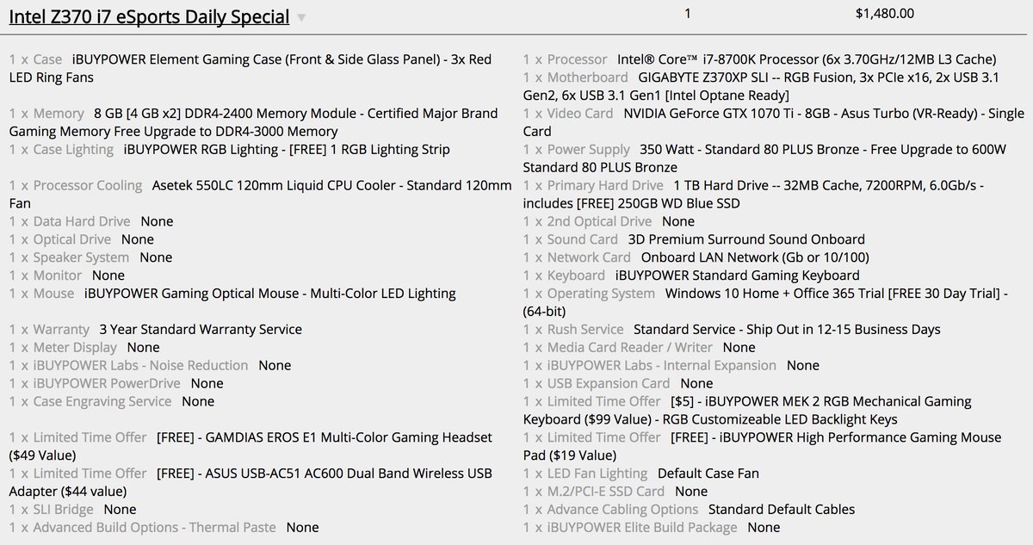Click the SLI Bridge None row
Viewport: 1033px width, 545px height.
[x=72, y=510]
